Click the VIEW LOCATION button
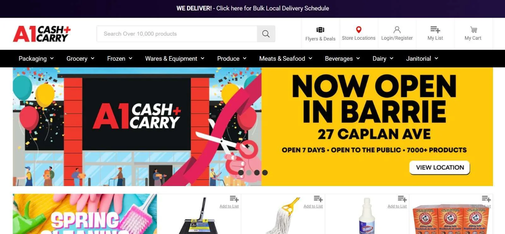Screen dimensions: 505x234 point(440,167)
